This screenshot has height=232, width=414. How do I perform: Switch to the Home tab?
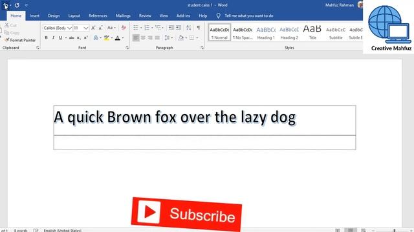pyautogui.click(x=16, y=15)
